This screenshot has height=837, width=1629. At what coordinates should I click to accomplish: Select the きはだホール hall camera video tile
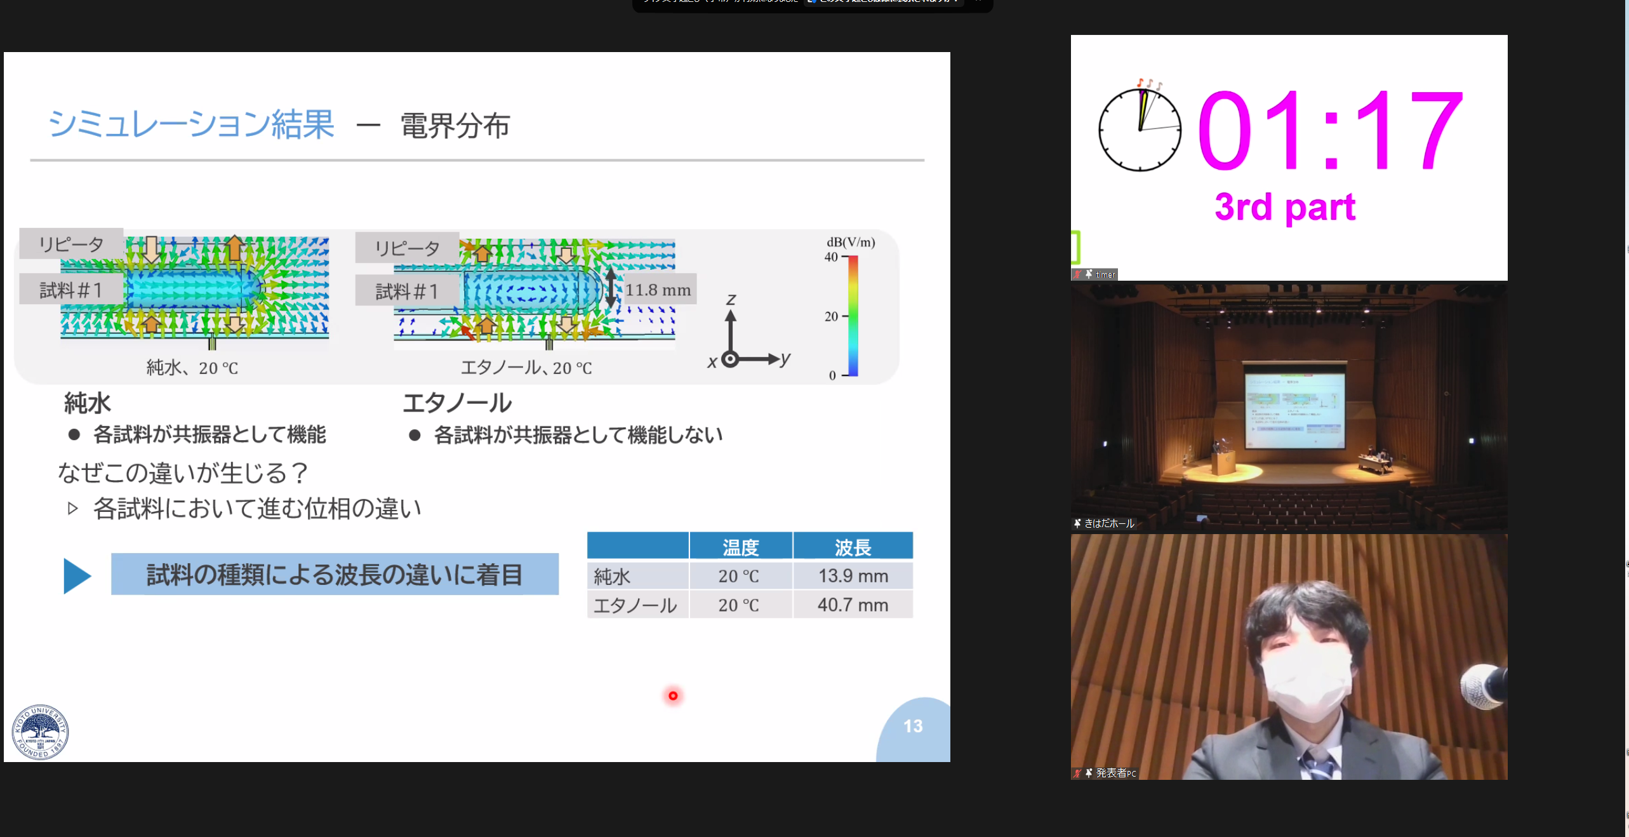(x=1289, y=406)
